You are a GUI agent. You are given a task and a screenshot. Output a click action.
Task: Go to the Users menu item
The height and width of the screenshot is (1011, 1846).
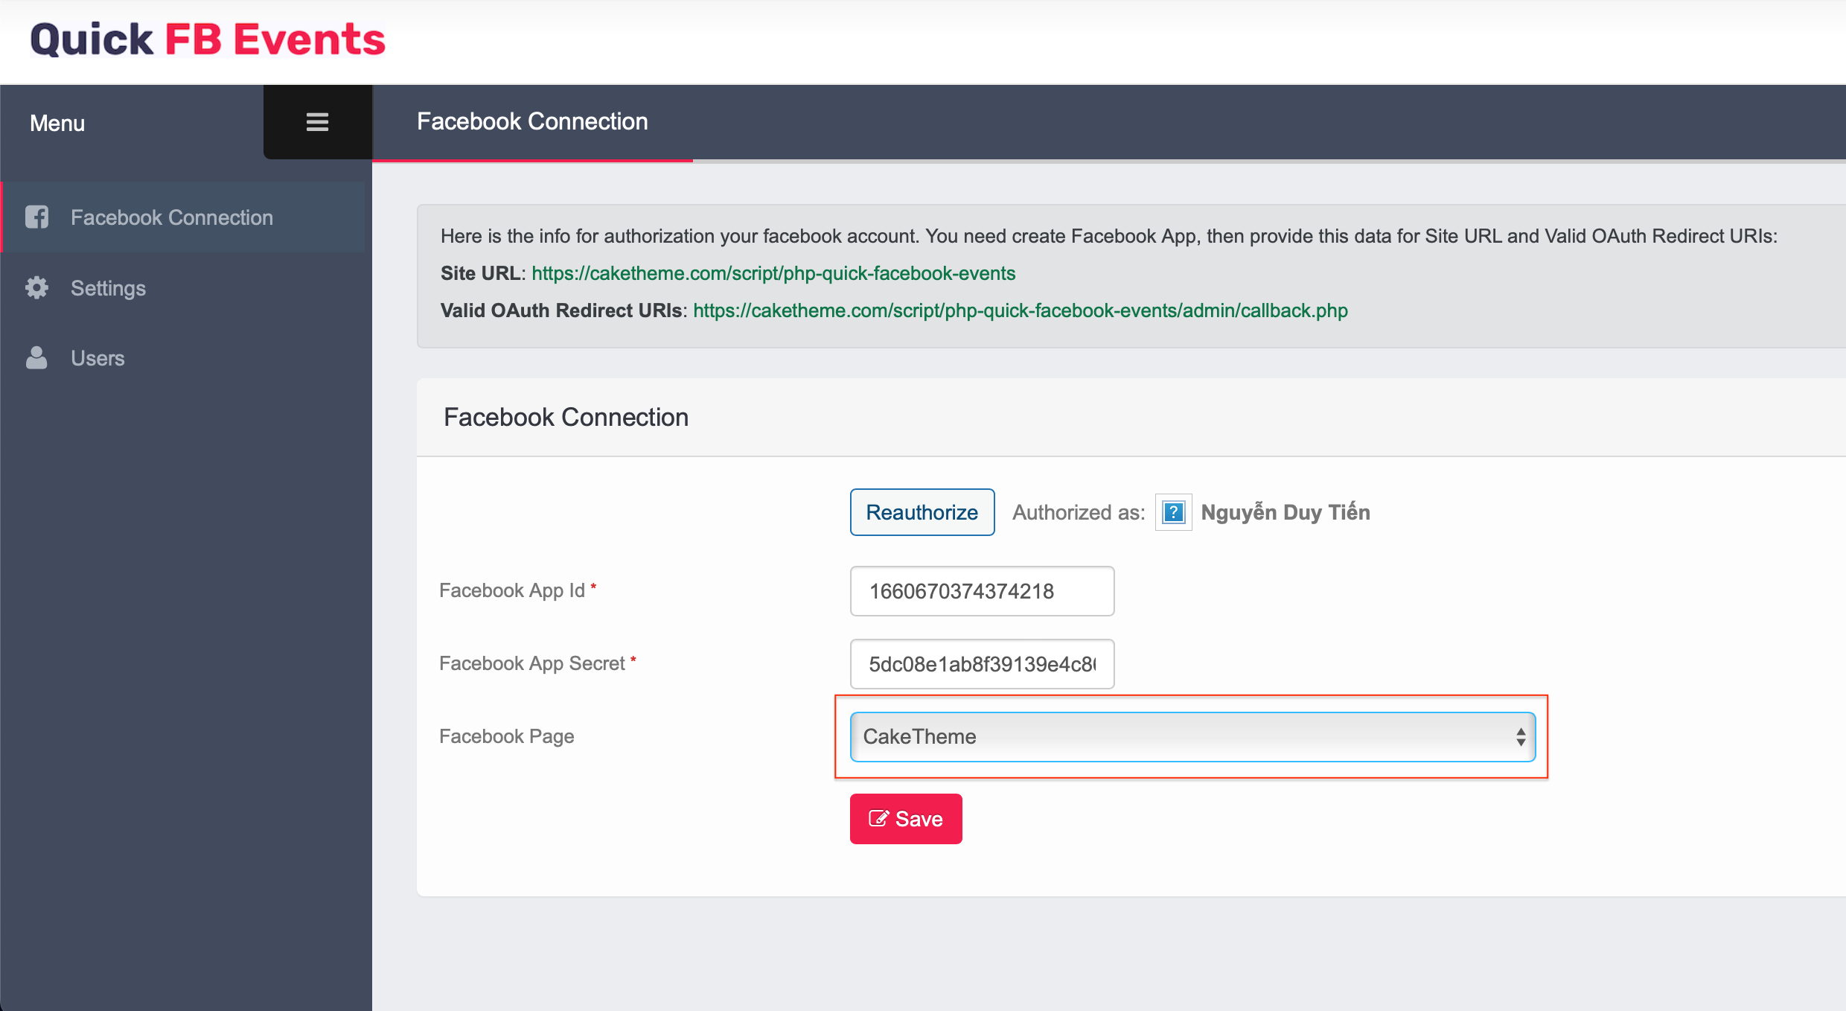click(x=98, y=358)
